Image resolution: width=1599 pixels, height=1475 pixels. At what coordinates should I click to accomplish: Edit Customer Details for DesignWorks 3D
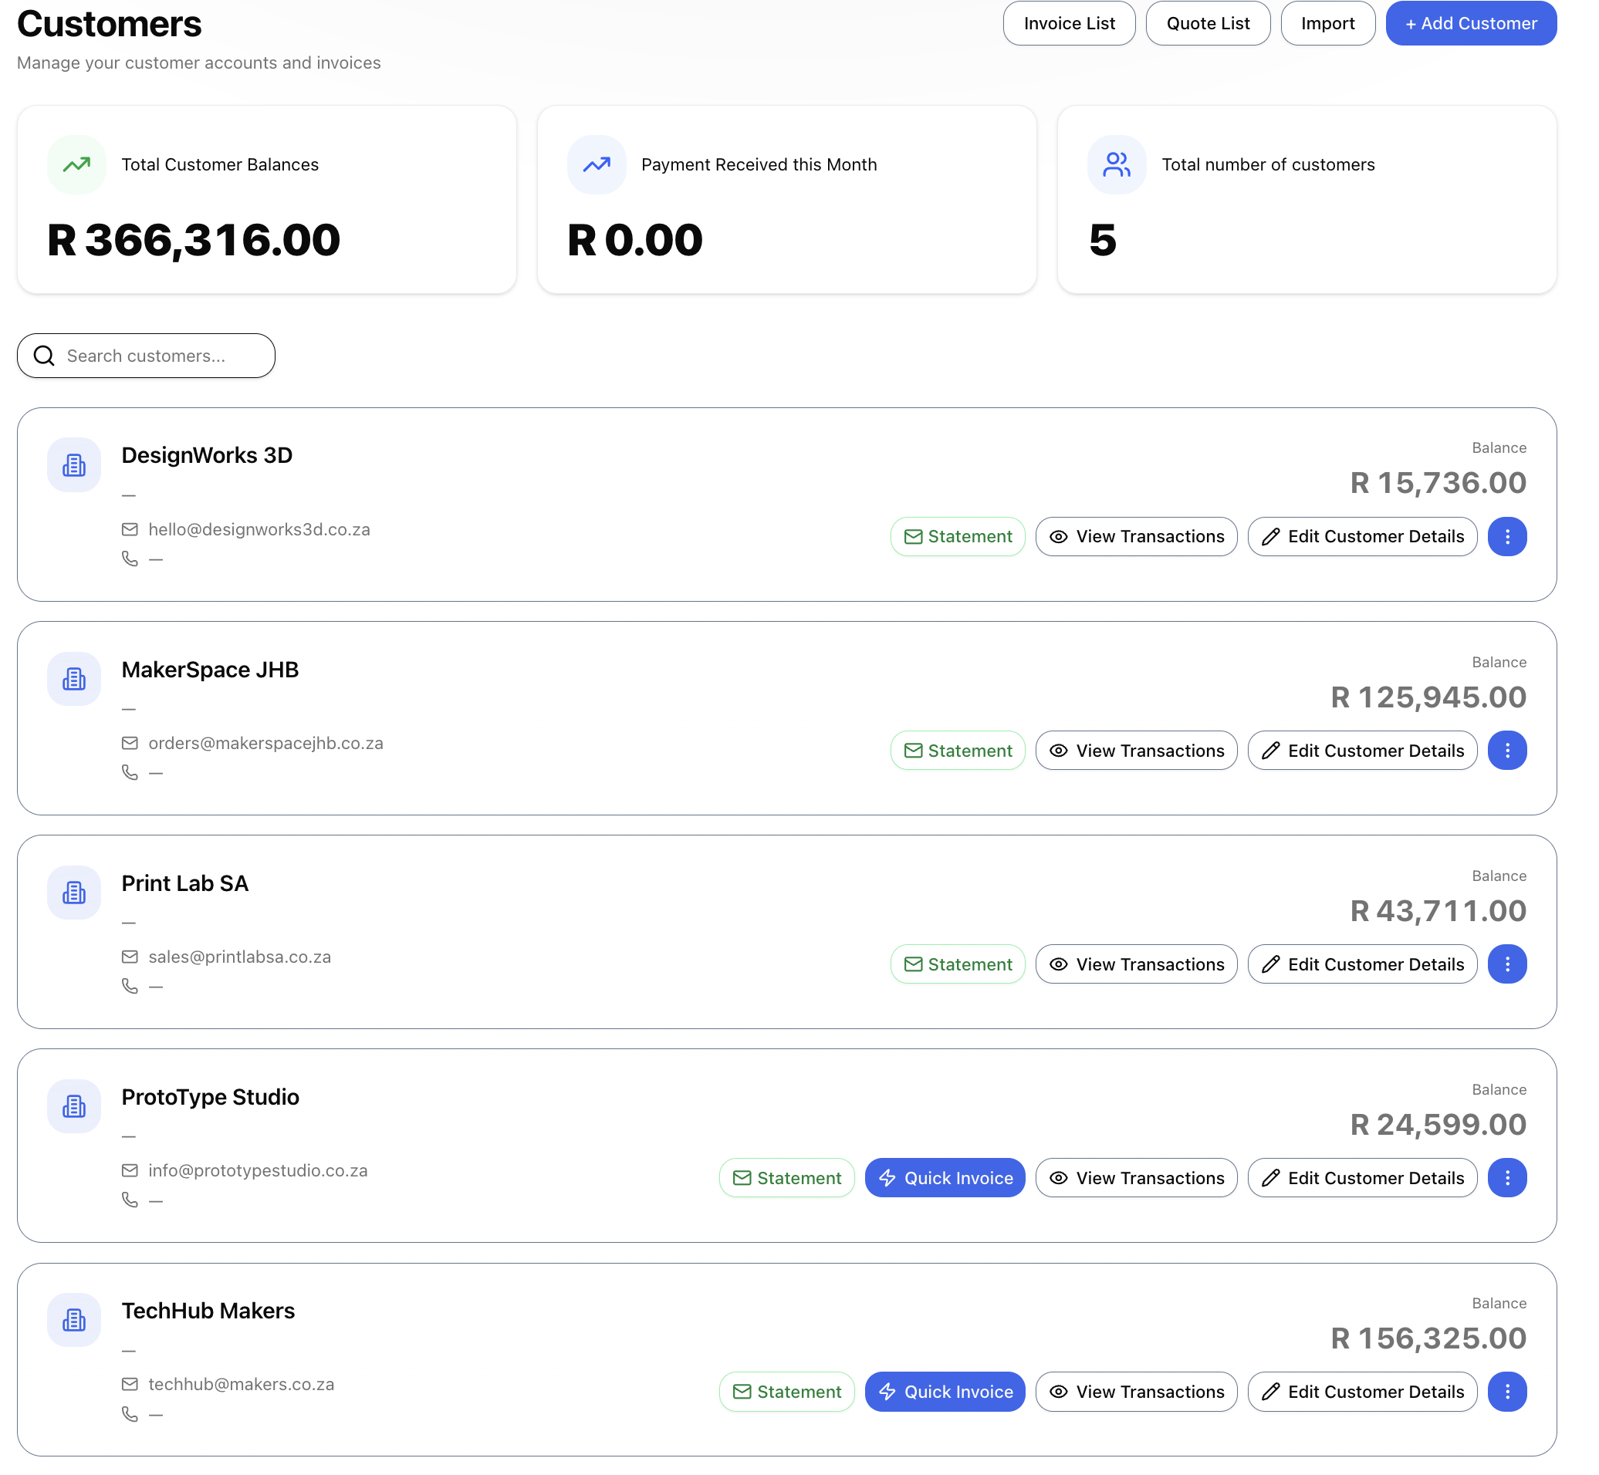pos(1363,536)
